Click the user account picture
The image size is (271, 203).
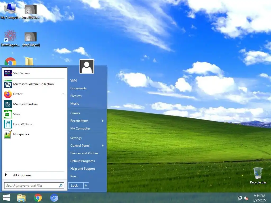[x=87, y=66]
